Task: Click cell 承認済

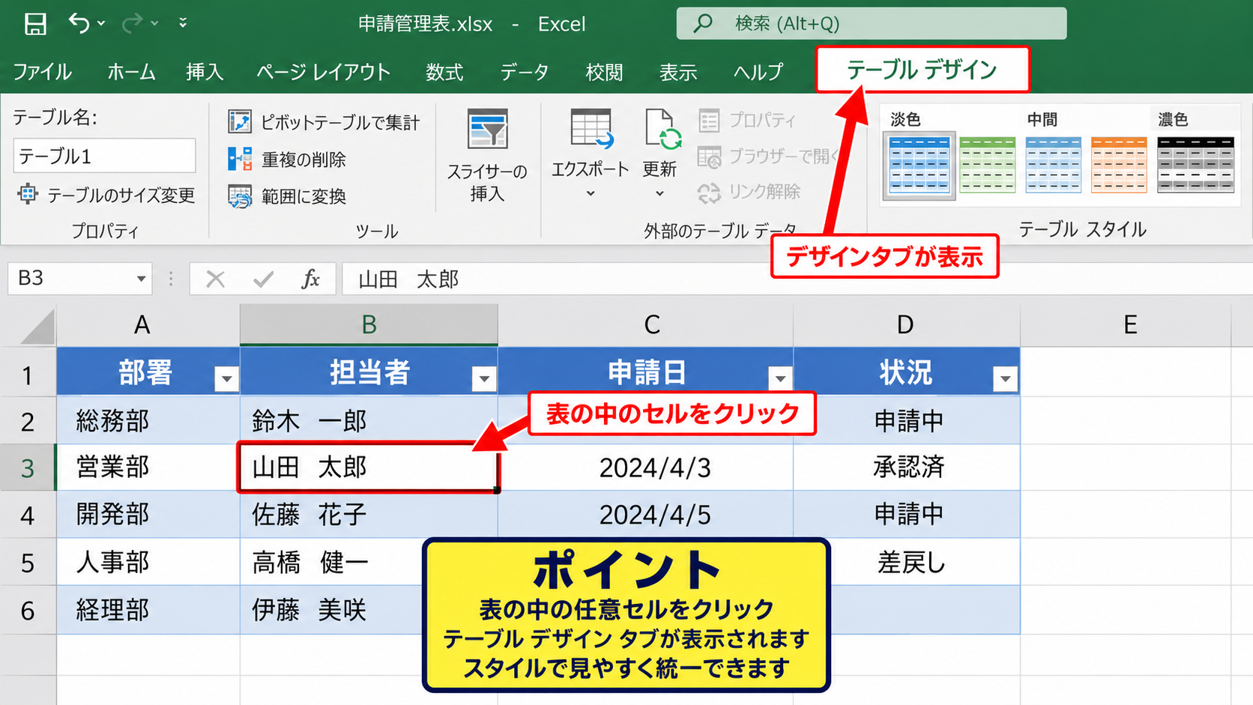Action: 907,468
